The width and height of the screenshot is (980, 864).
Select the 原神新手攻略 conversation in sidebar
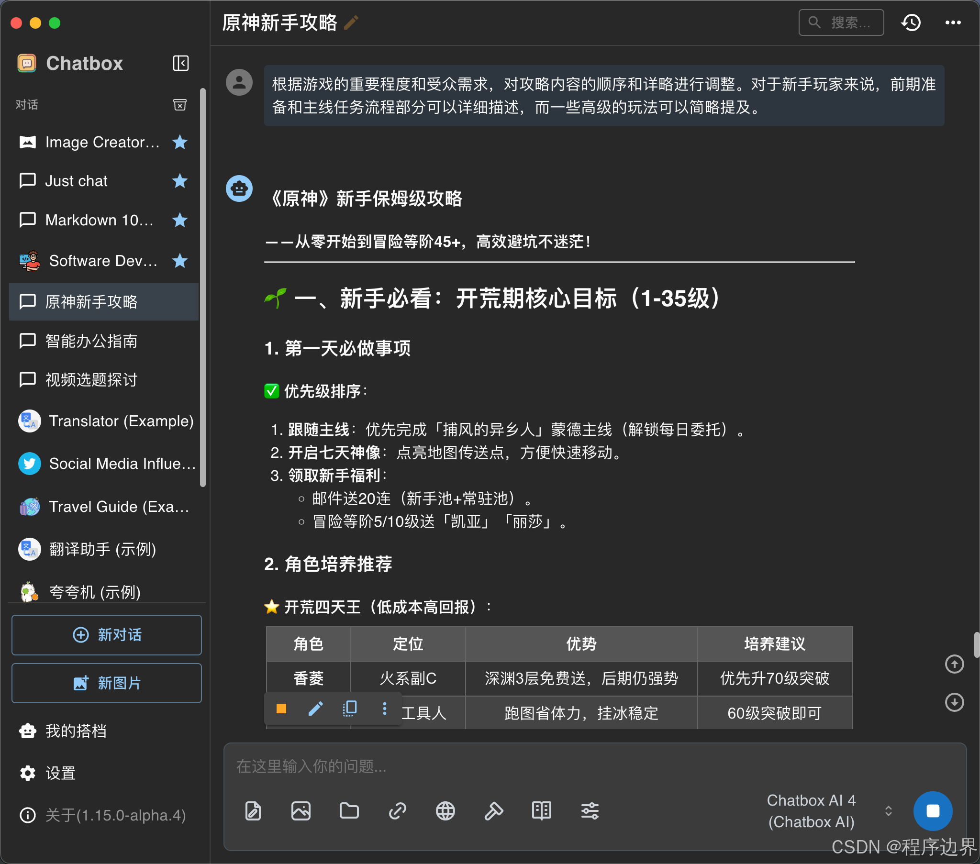coord(103,301)
